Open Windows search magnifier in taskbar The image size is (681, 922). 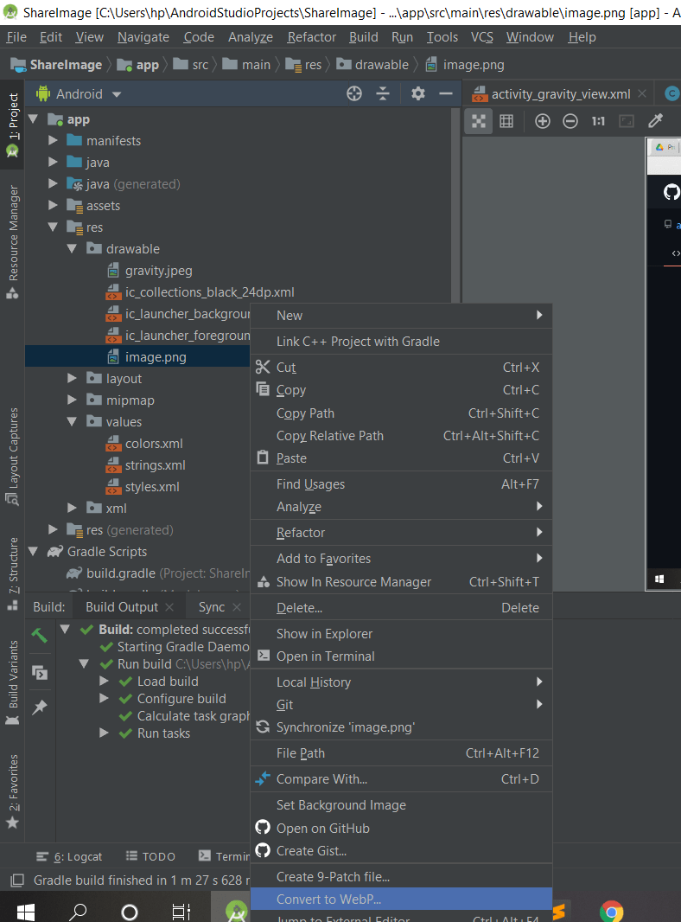(77, 912)
